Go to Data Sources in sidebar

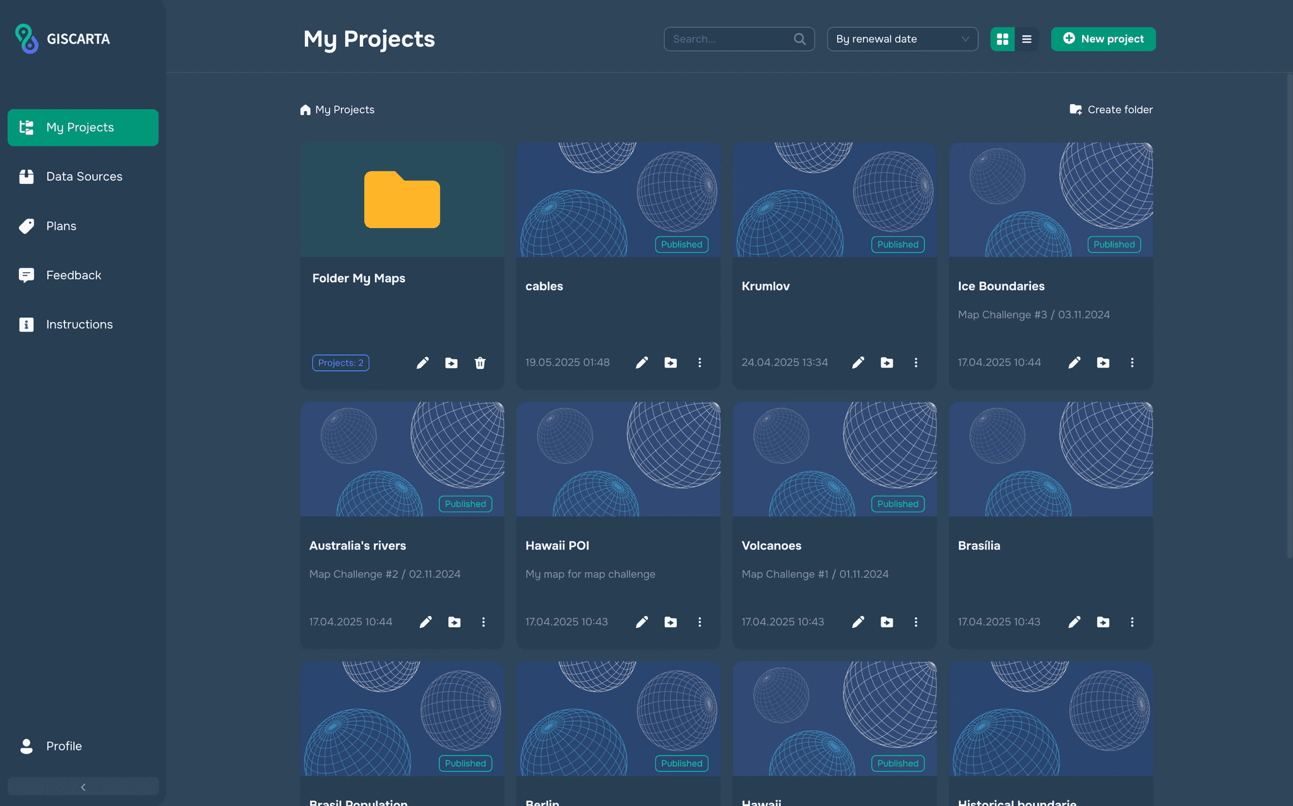click(x=83, y=177)
